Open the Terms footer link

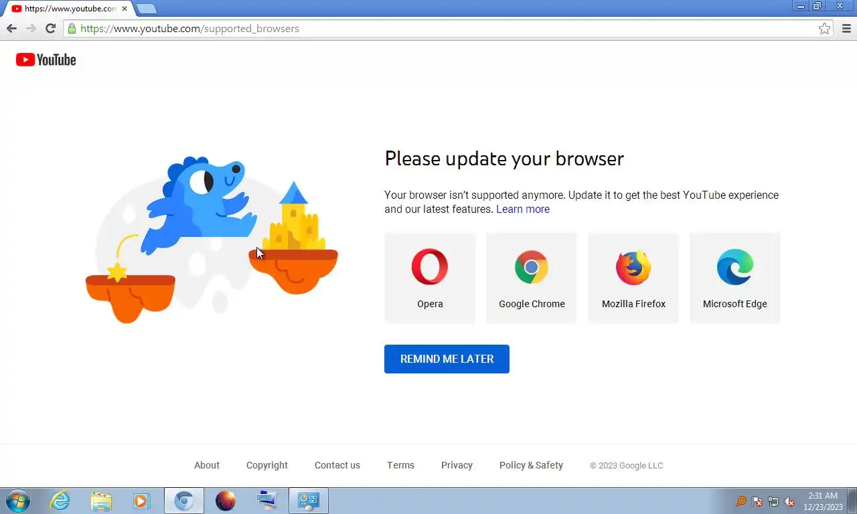pos(400,465)
